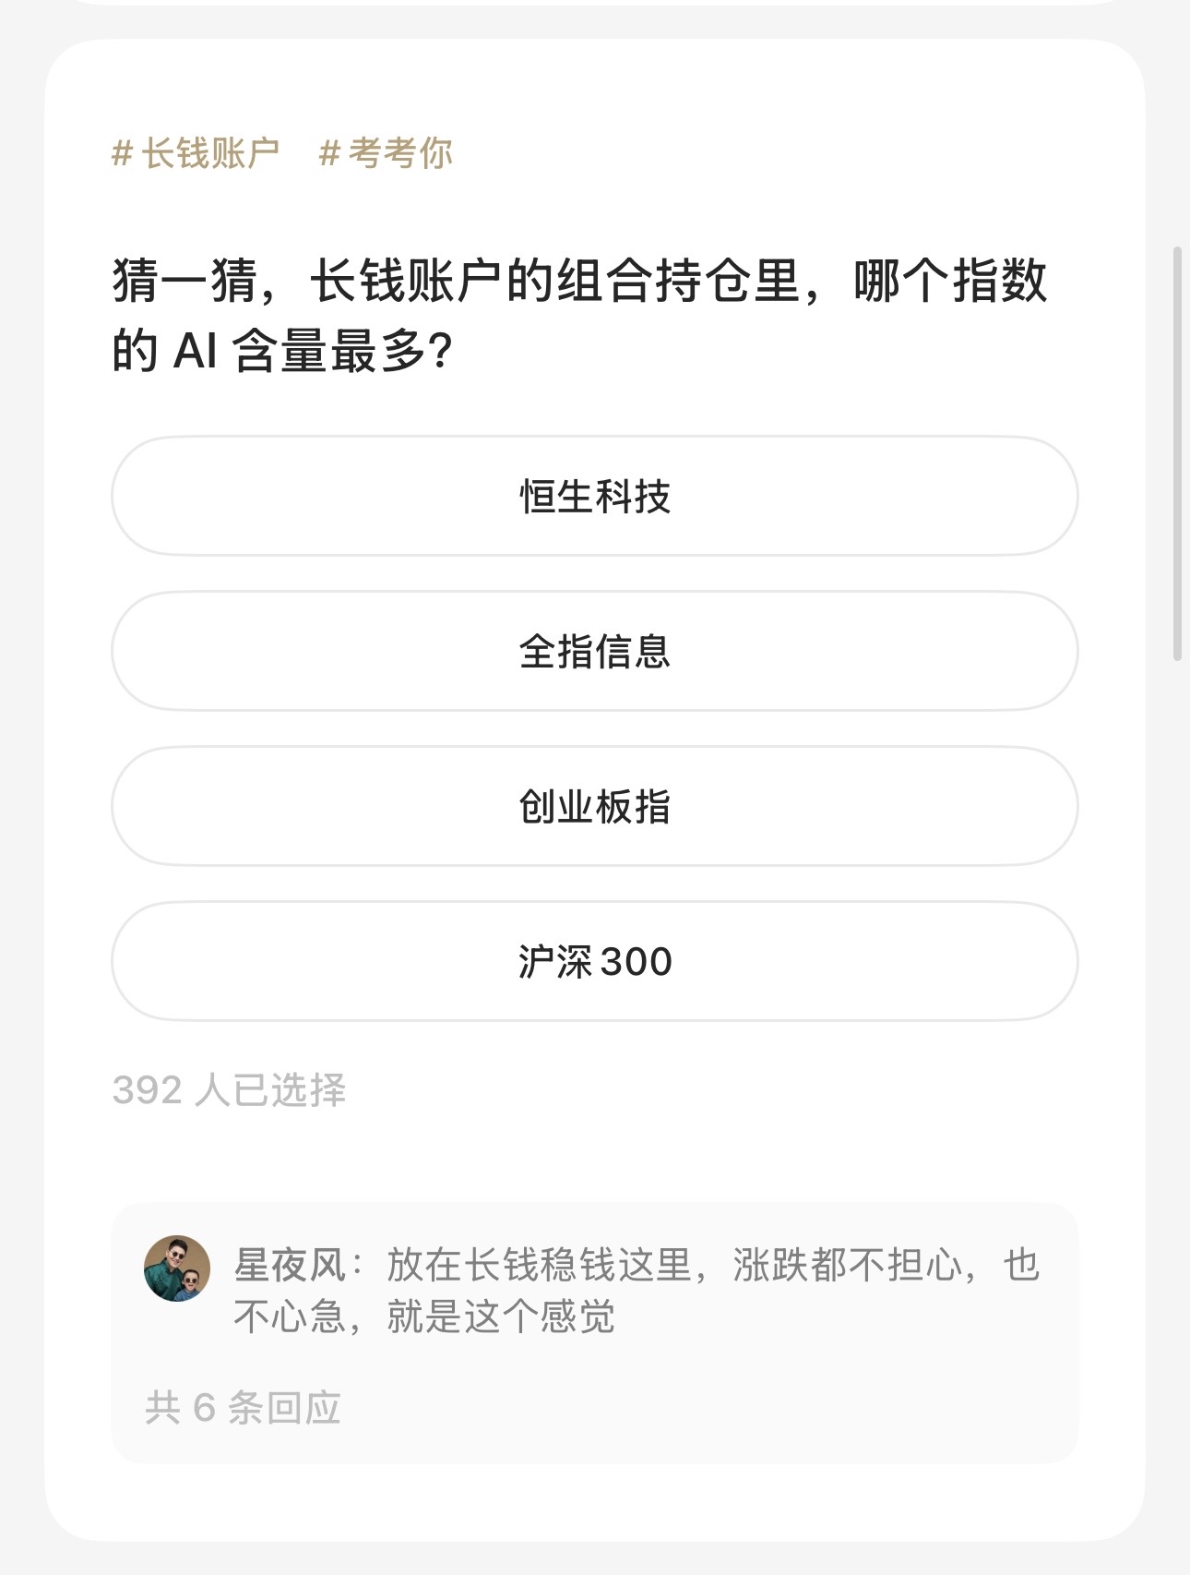Open the 考考你 hashtag topic
The image size is (1190, 1575).
click(x=386, y=153)
